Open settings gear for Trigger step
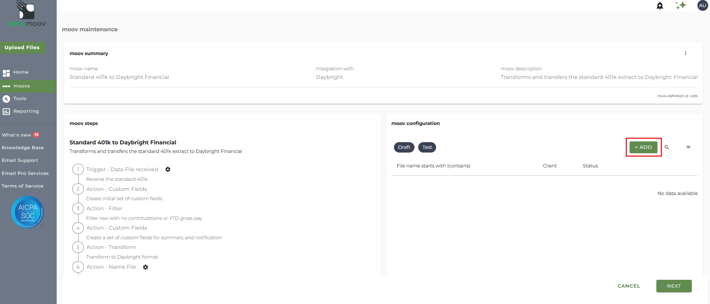This screenshot has width=710, height=304. click(x=168, y=169)
